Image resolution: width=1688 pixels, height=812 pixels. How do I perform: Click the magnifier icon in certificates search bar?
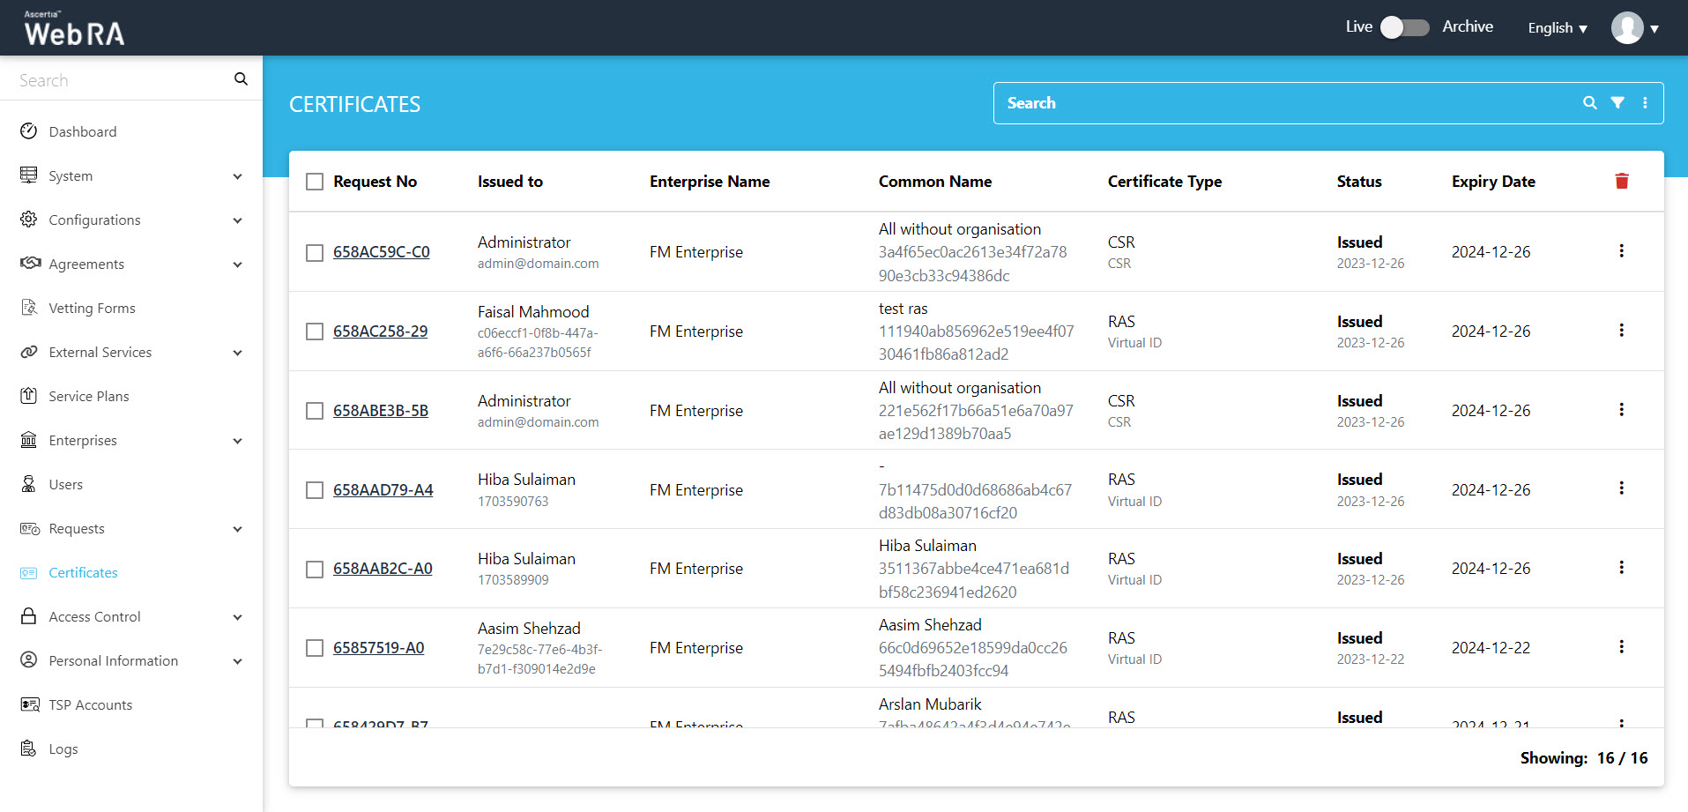1589,103
